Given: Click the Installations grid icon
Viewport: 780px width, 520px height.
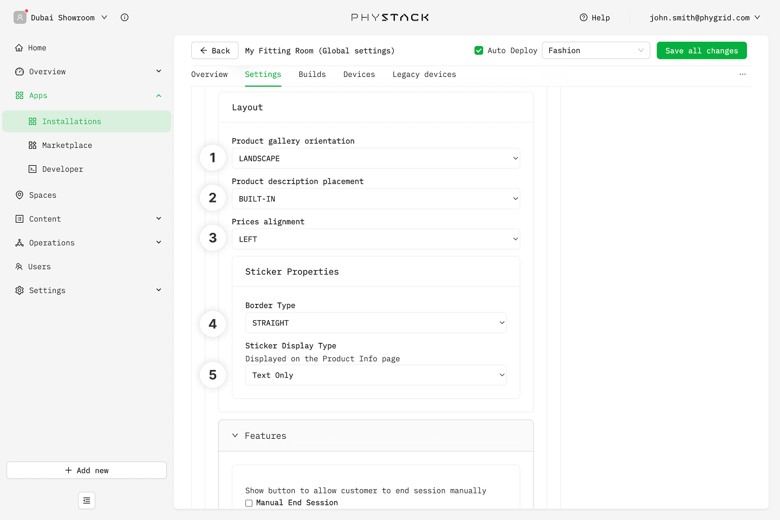Looking at the screenshot, I should pos(32,121).
